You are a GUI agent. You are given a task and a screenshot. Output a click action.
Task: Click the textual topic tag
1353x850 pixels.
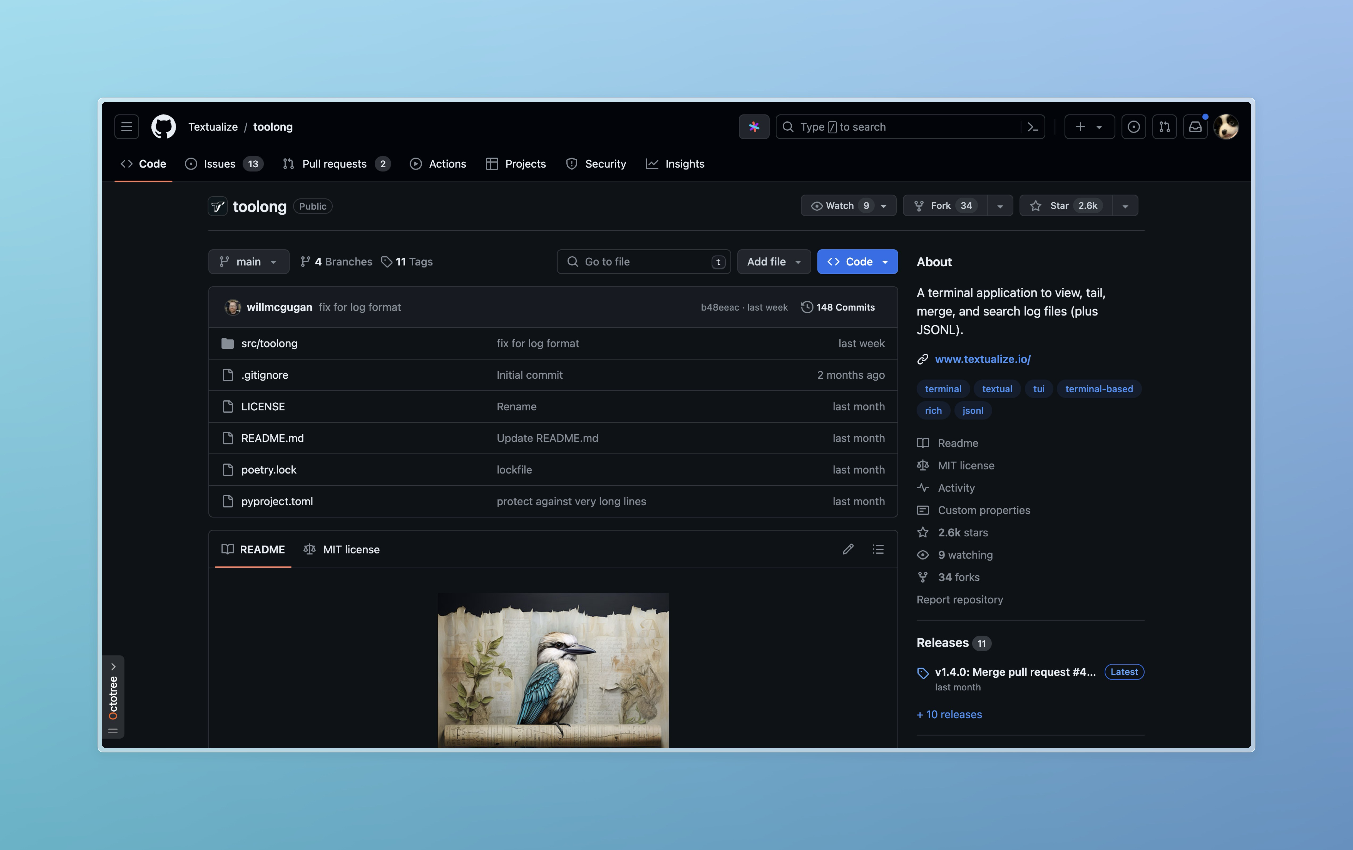pos(997,389)
